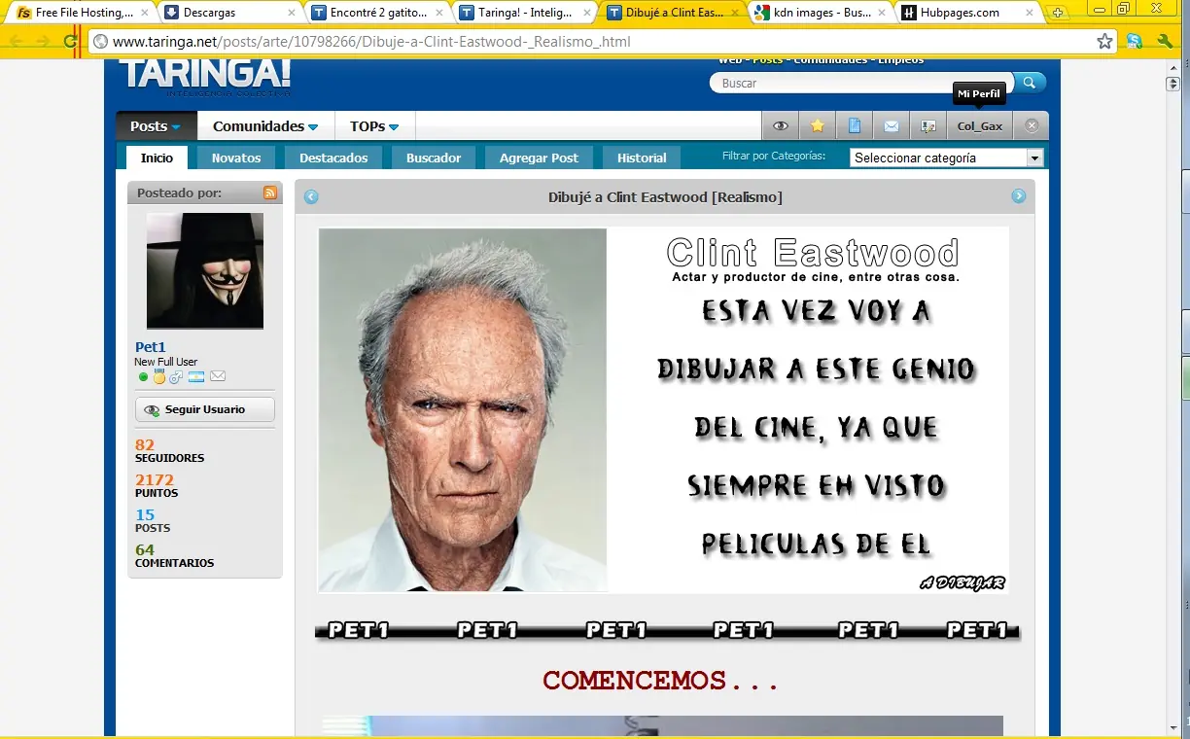
Task: Click the New Full User rank text
Action: click(166, 362)
